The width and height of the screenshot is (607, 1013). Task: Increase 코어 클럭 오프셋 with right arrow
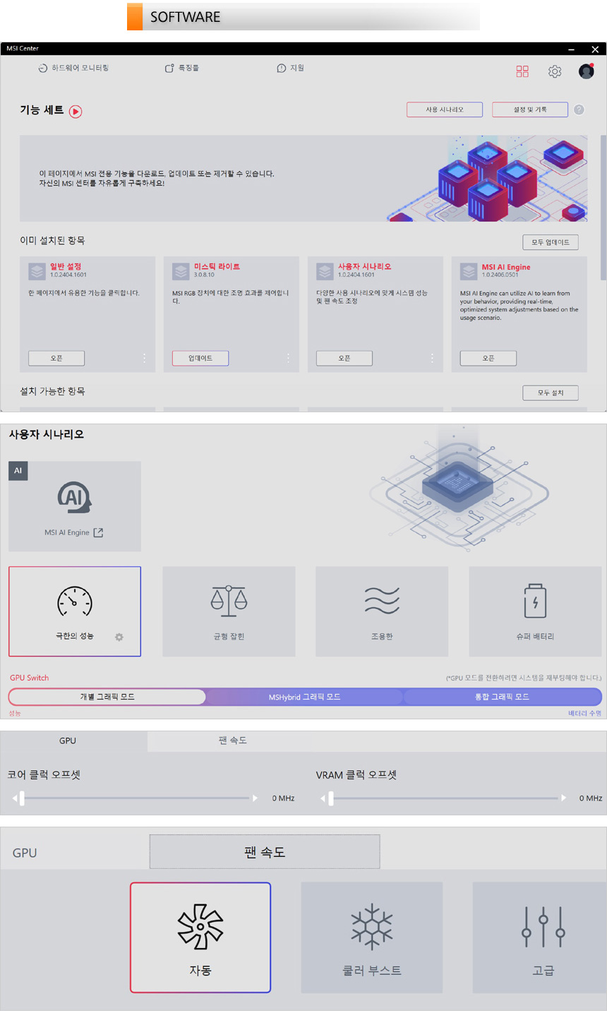click(x=255, y=798)
